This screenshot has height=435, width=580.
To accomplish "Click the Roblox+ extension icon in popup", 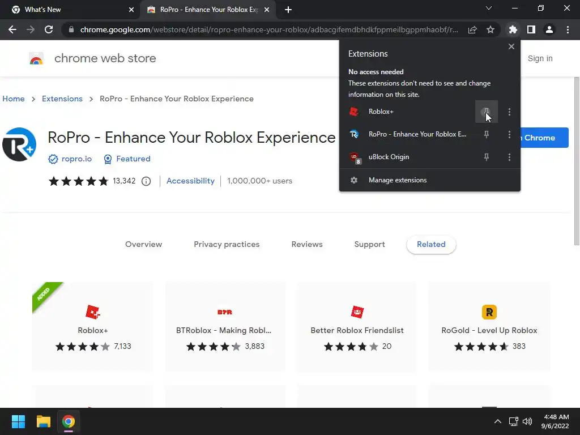I will pos(354,112).
